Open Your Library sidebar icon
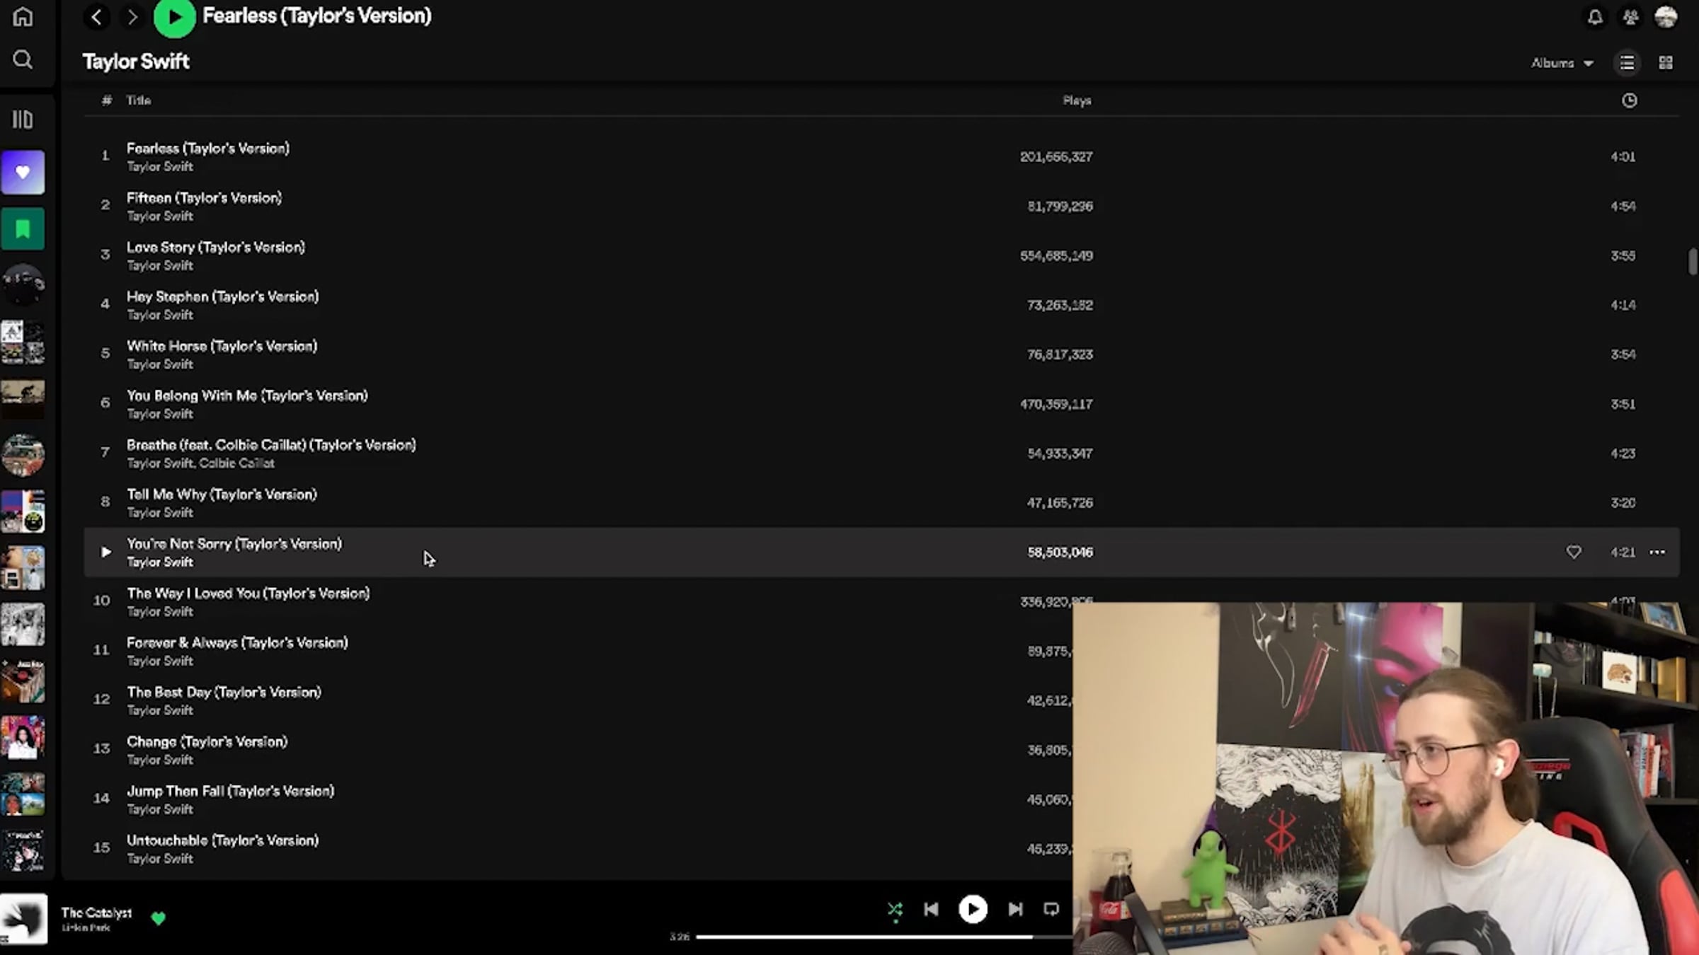1699x955 pixels. tap(23, 120)
